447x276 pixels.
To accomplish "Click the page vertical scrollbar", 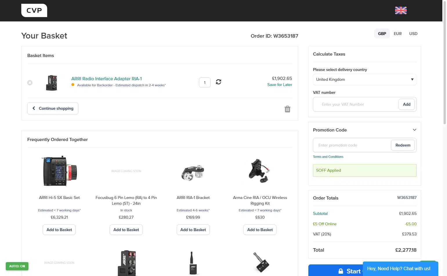I will (x=444, y=63).
